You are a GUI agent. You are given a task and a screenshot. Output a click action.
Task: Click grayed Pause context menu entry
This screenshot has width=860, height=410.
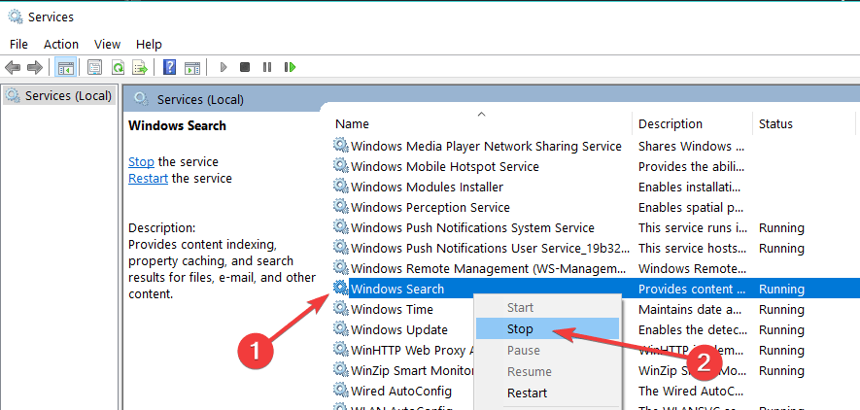click(x=547, y=351)
